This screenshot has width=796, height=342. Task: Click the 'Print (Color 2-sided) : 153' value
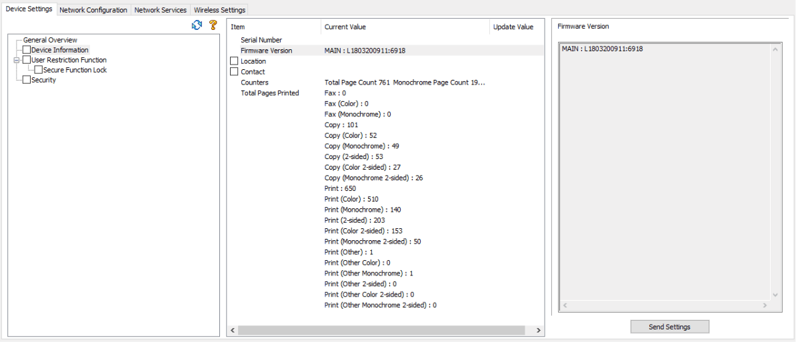(363, 230)
